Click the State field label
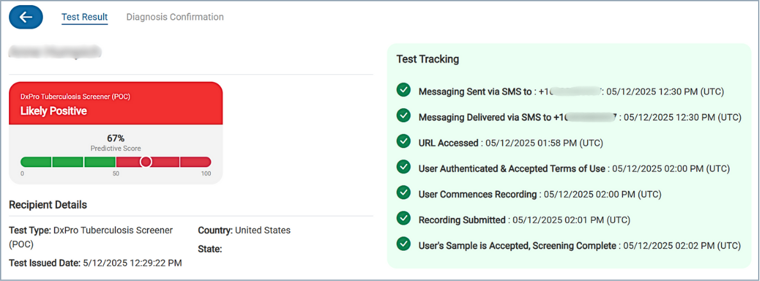 point(210,250)
